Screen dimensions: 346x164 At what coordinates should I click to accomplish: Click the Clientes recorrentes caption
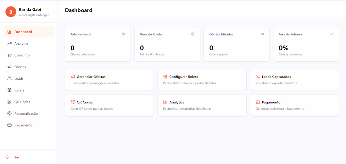291,54
